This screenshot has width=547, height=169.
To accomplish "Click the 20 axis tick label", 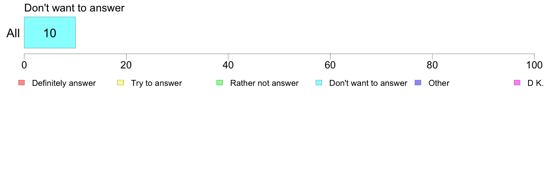I will [x=126, y=65].
